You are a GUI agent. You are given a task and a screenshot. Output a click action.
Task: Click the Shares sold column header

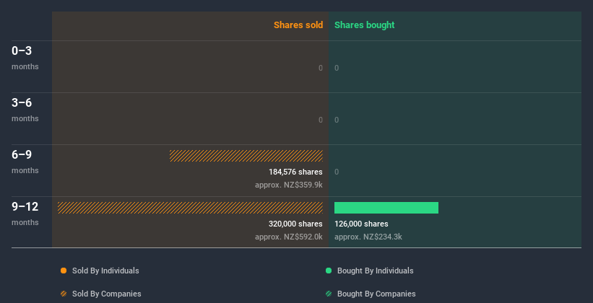pyautogui.click(x=298, y=25)
